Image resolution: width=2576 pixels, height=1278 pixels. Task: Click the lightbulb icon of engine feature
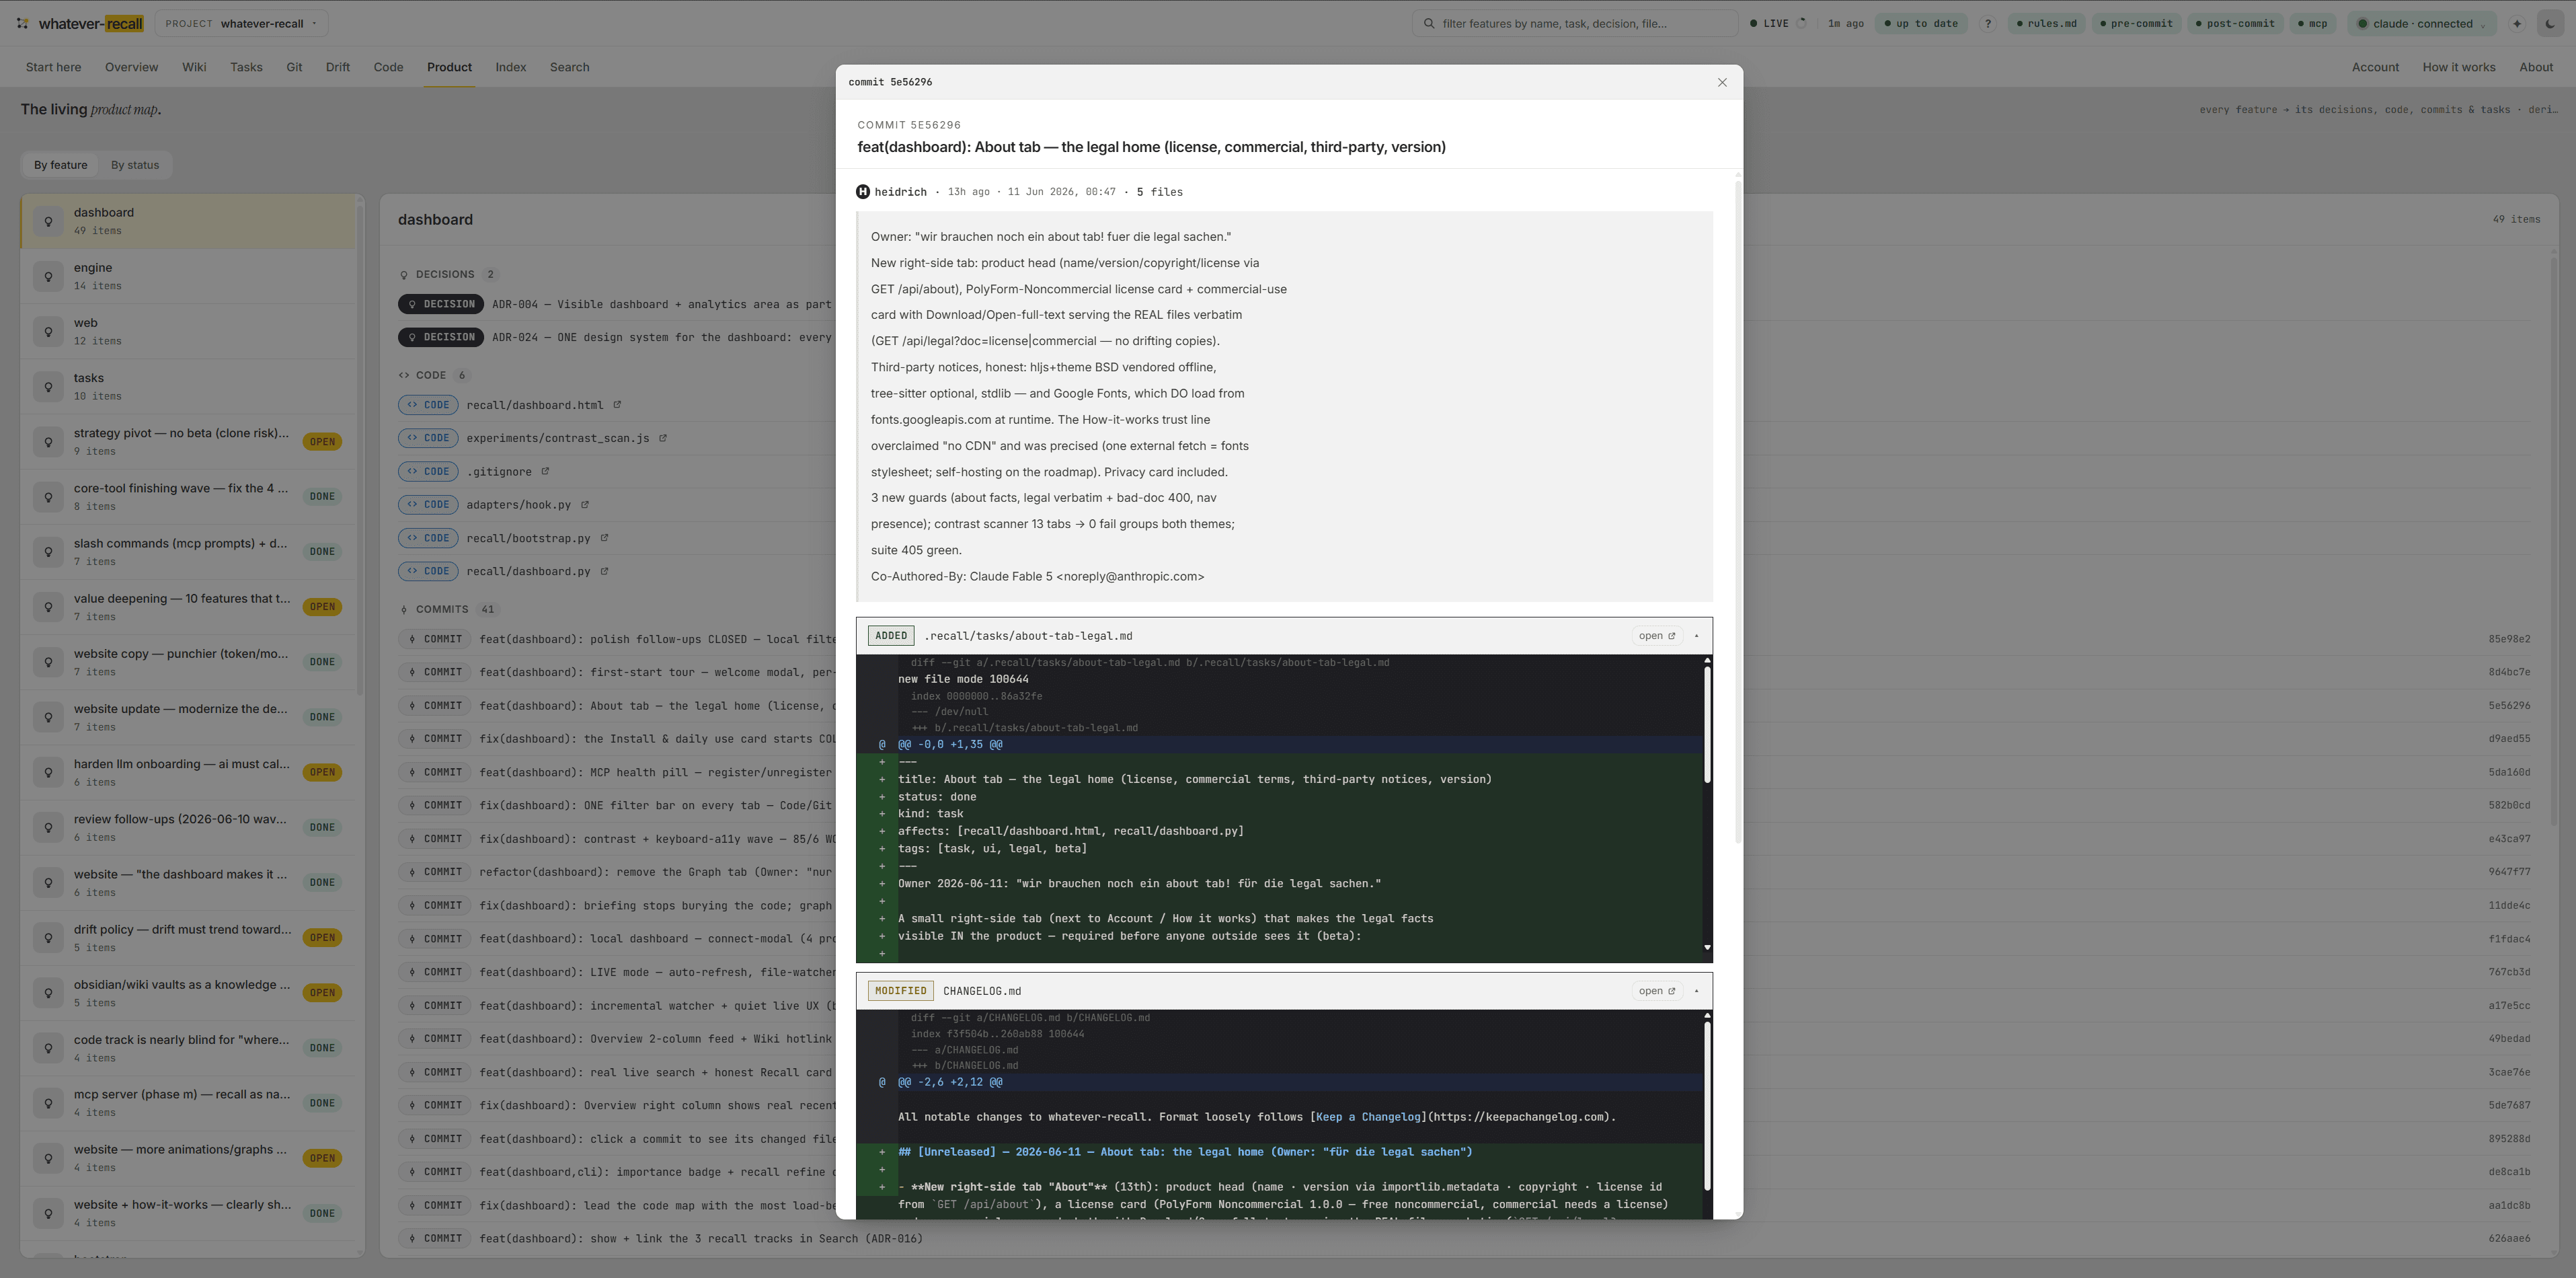[x=48, y=276]
